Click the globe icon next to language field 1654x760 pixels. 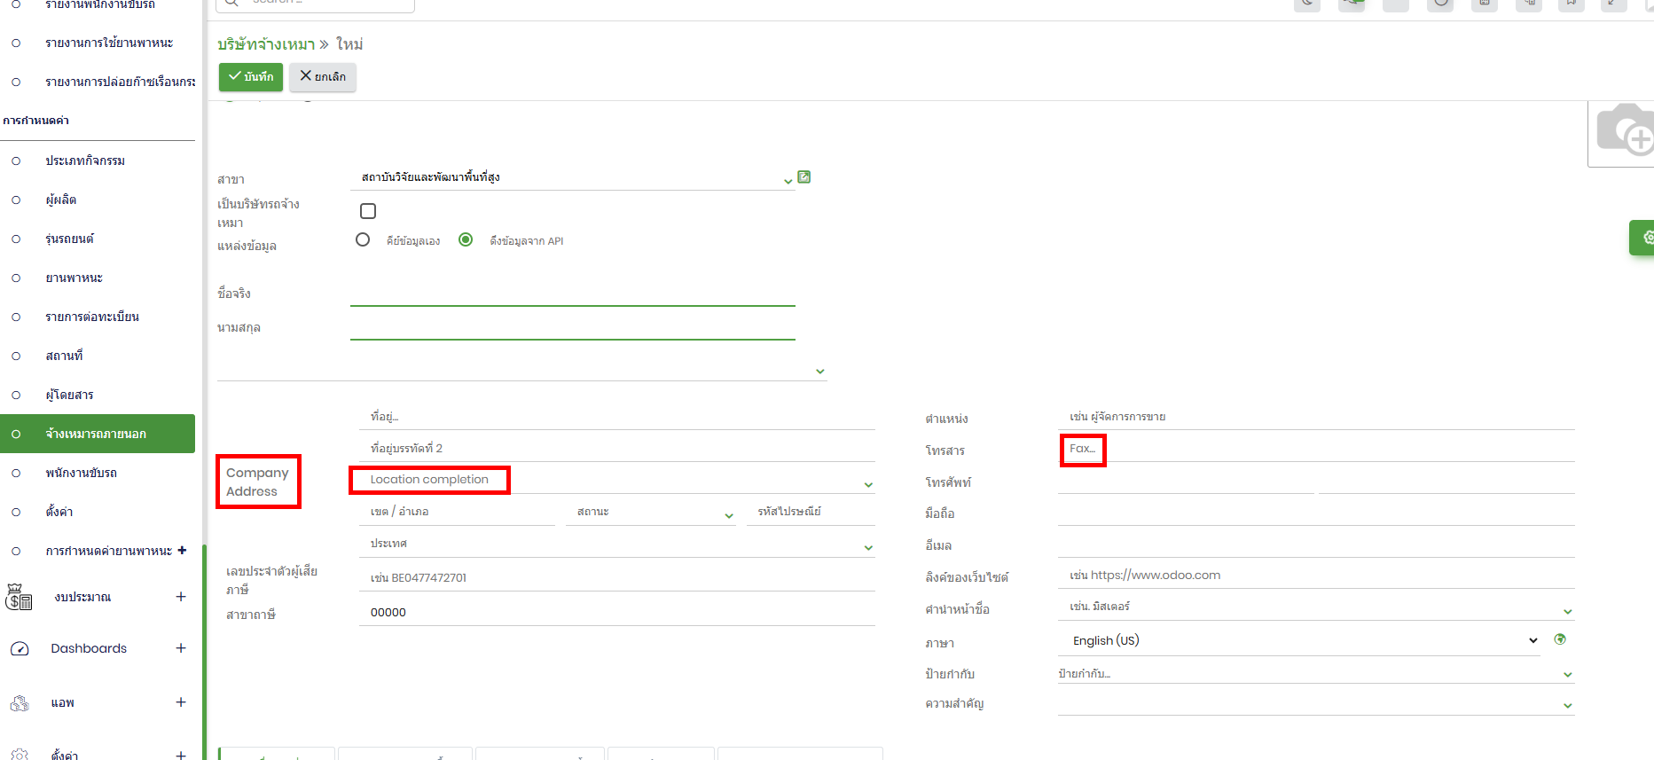(1560, 639)
